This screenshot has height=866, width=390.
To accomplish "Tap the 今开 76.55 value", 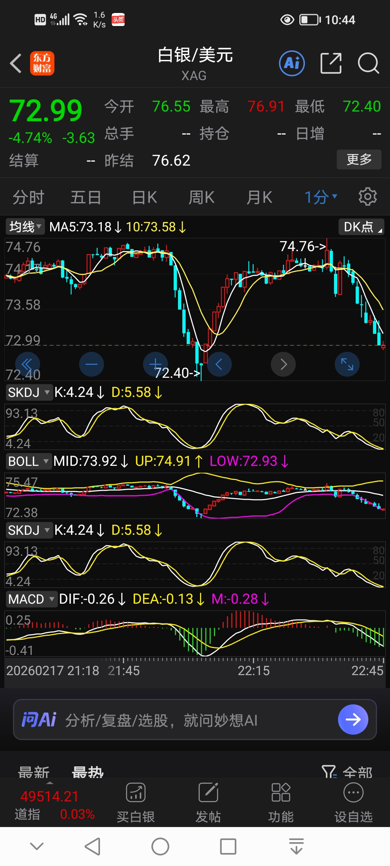I will [171, 106].
